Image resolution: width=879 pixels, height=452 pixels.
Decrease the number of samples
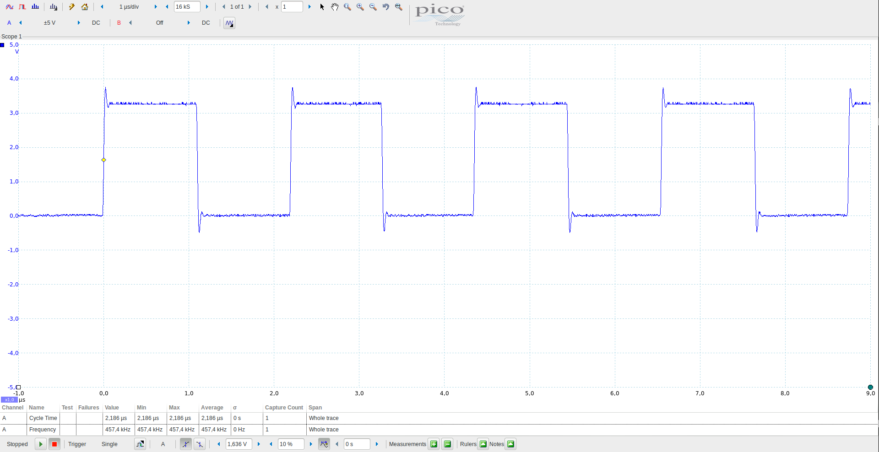(167, 7)
